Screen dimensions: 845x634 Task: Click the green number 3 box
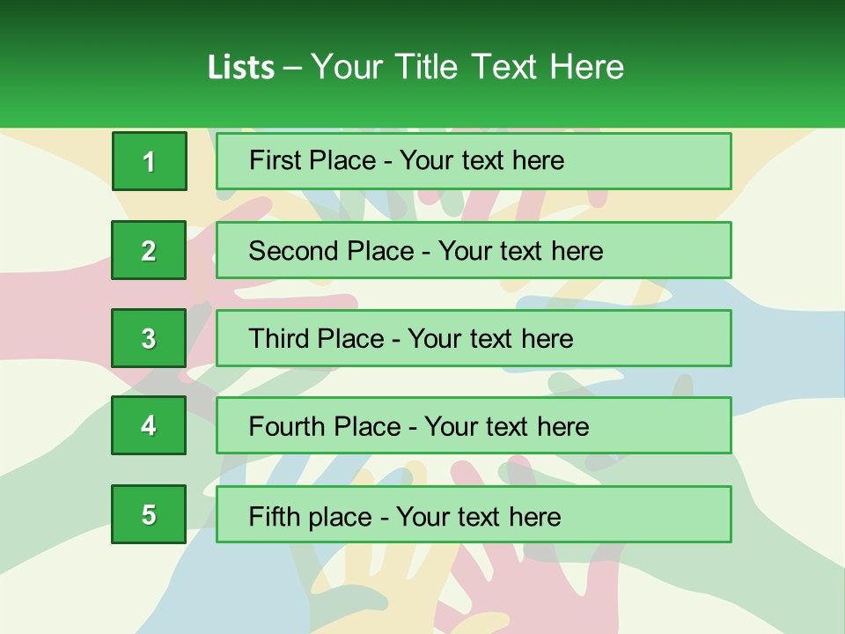(149, 338)
